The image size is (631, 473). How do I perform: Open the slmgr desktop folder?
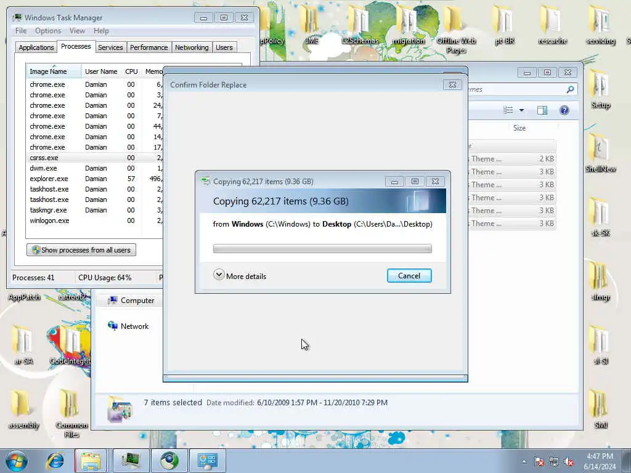pyautogui.click(x=600, y=281)
